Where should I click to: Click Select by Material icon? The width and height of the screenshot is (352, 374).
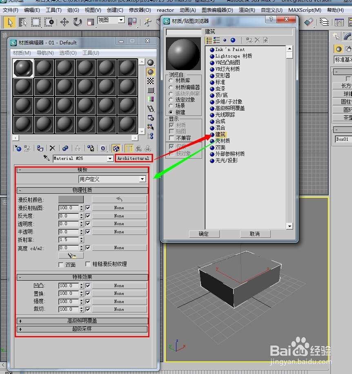click(150, 127)
